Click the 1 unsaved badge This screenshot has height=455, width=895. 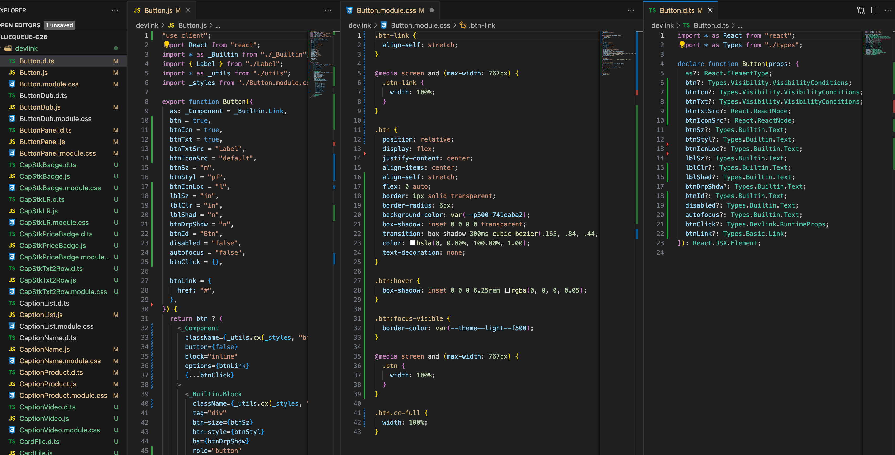pos(59,25)
